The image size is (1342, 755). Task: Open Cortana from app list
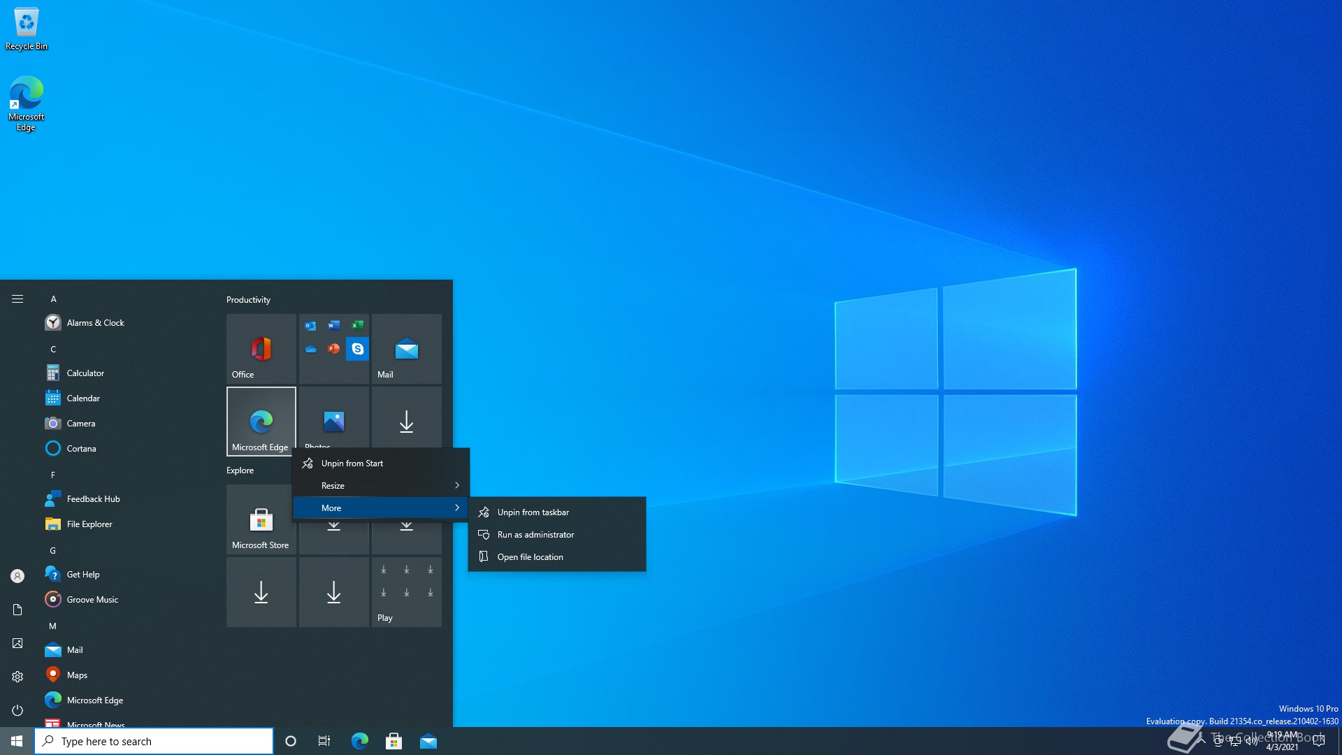point(126,449)
